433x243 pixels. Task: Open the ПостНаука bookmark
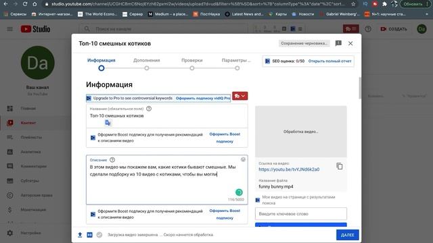click(206, 14)
